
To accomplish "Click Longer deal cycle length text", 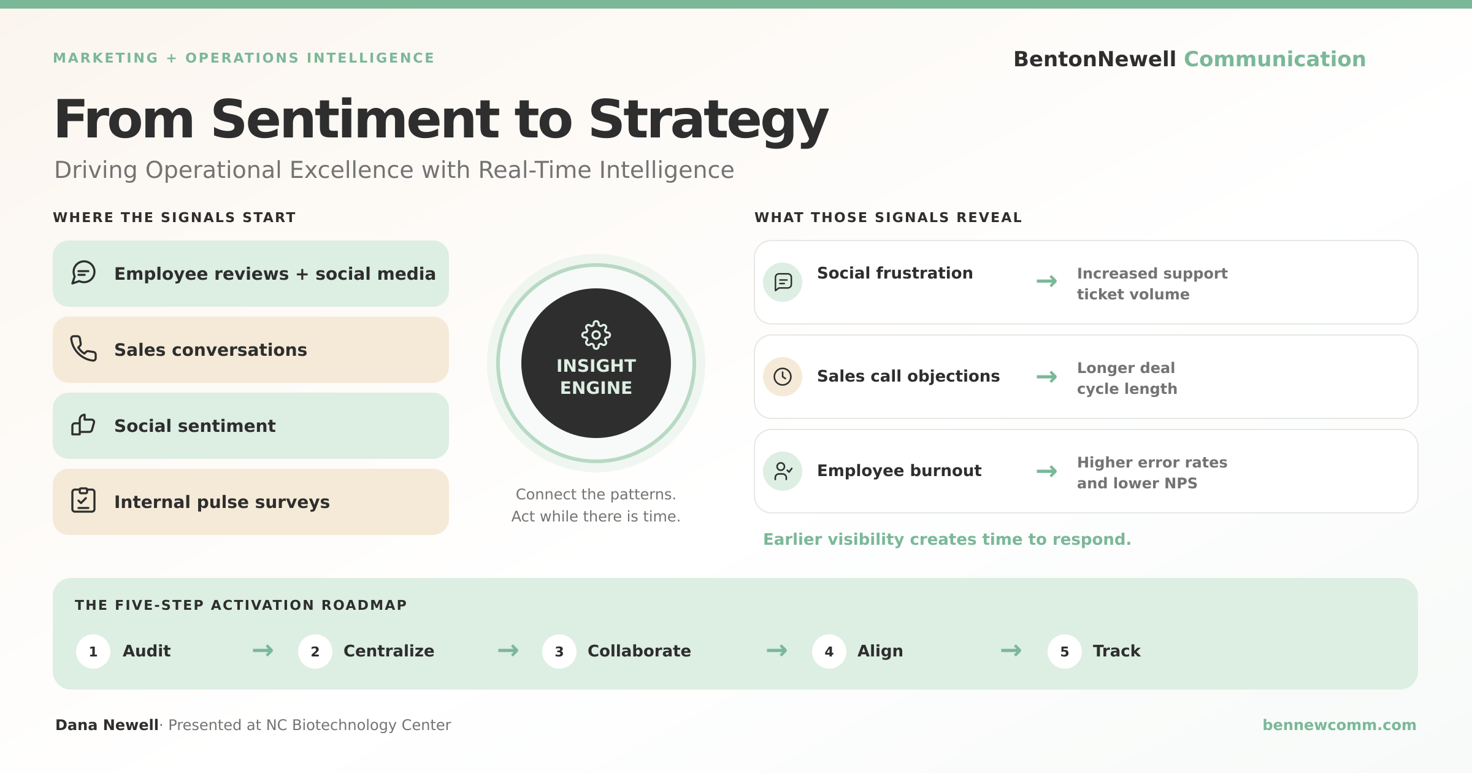I will 1127,378.
